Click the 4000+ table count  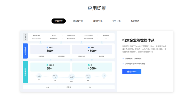coord(92,68)
